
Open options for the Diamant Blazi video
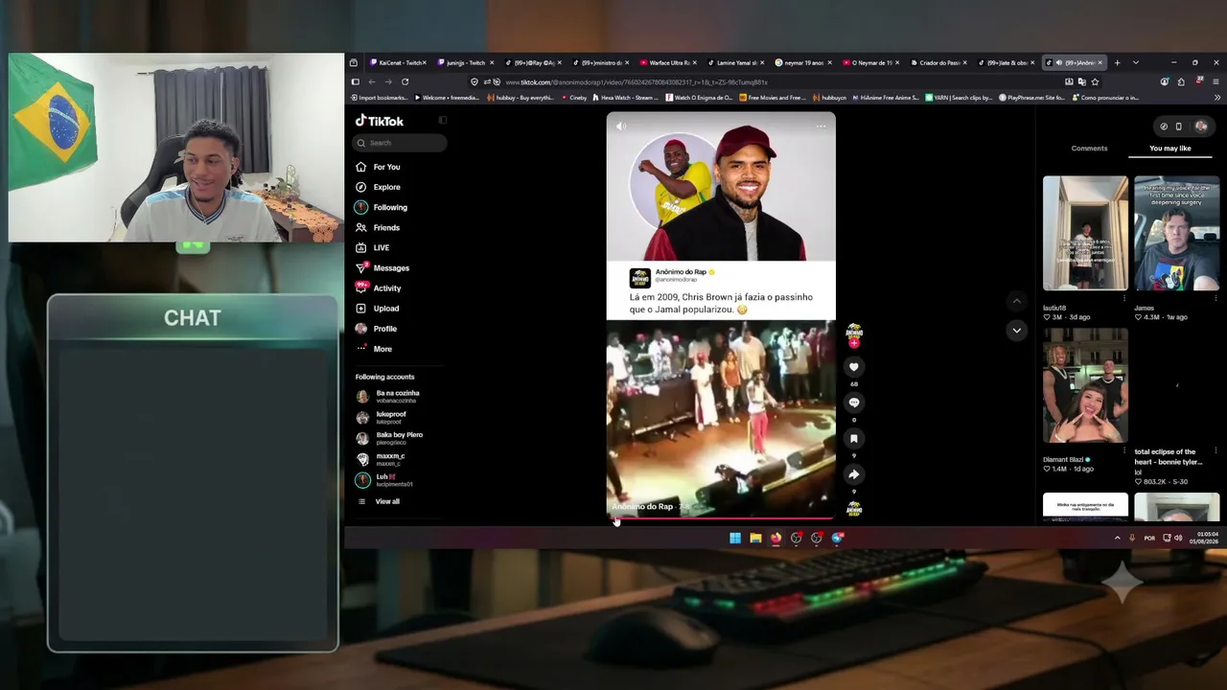coord(1123,450)
